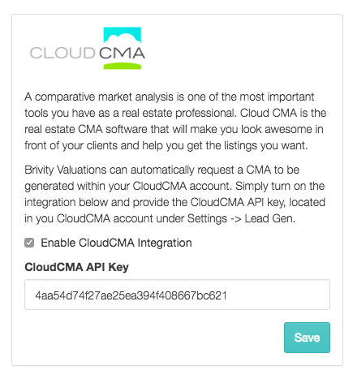This screenshot has height=379, width=353.
Task: Save the CloudCMA integration settings
Action: [x=307, y=338]
